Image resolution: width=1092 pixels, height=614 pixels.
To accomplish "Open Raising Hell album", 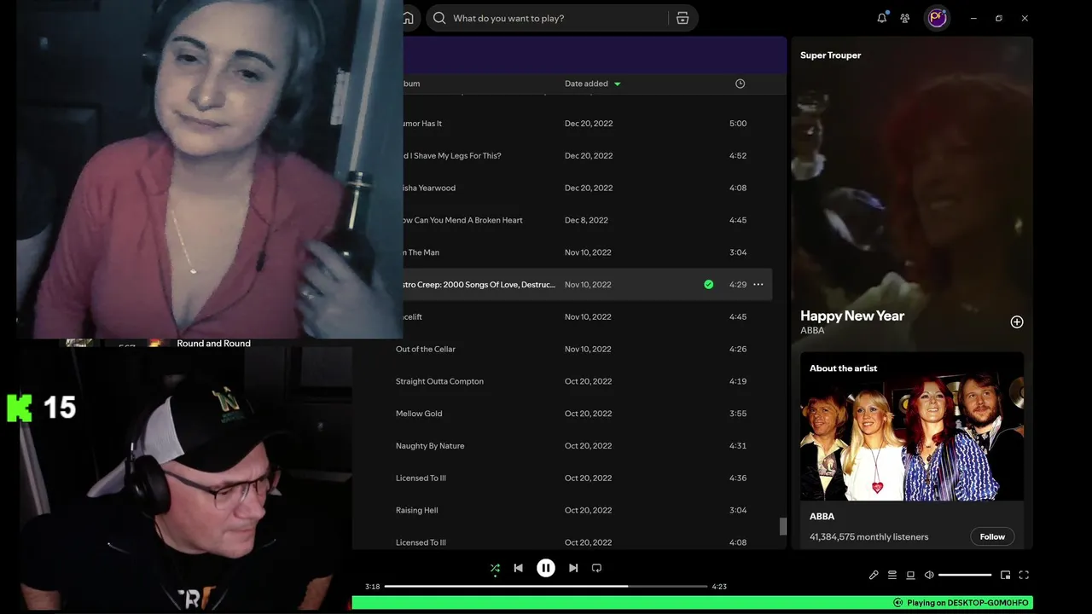I will point(416,510).
